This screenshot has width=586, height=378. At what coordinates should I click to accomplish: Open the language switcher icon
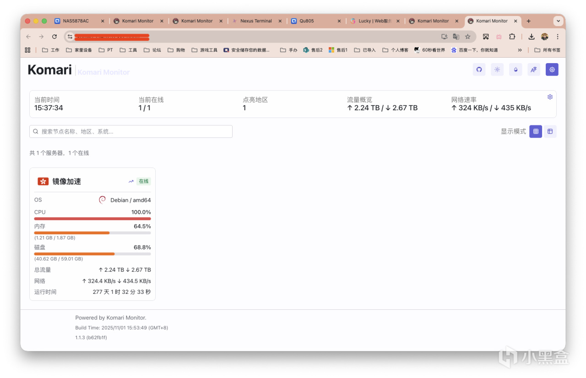tap(534, 70)
